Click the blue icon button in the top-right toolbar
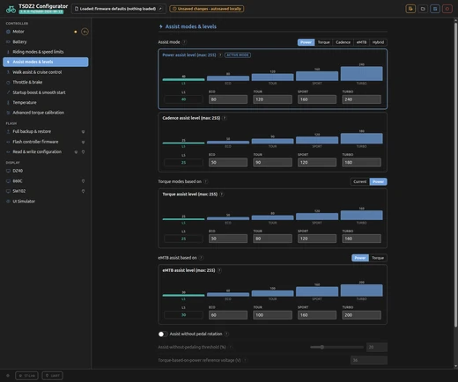The height and width of the screenshot is (382, 458). click(x=435, y=9)
